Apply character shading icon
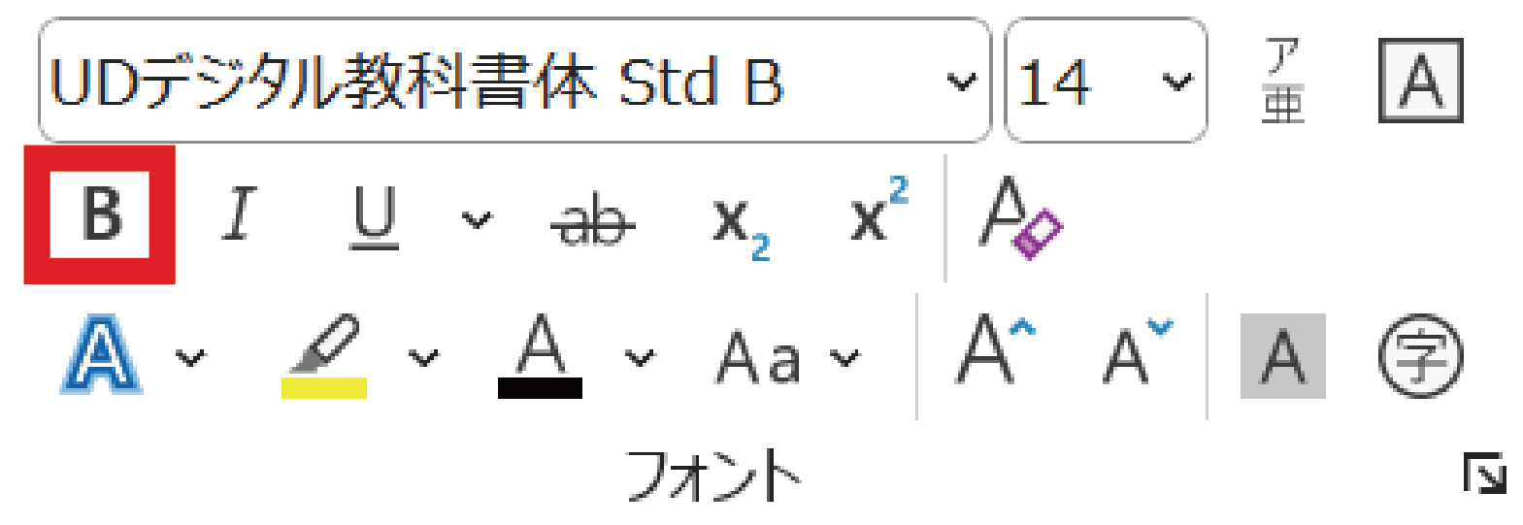 coord(1282,356)
